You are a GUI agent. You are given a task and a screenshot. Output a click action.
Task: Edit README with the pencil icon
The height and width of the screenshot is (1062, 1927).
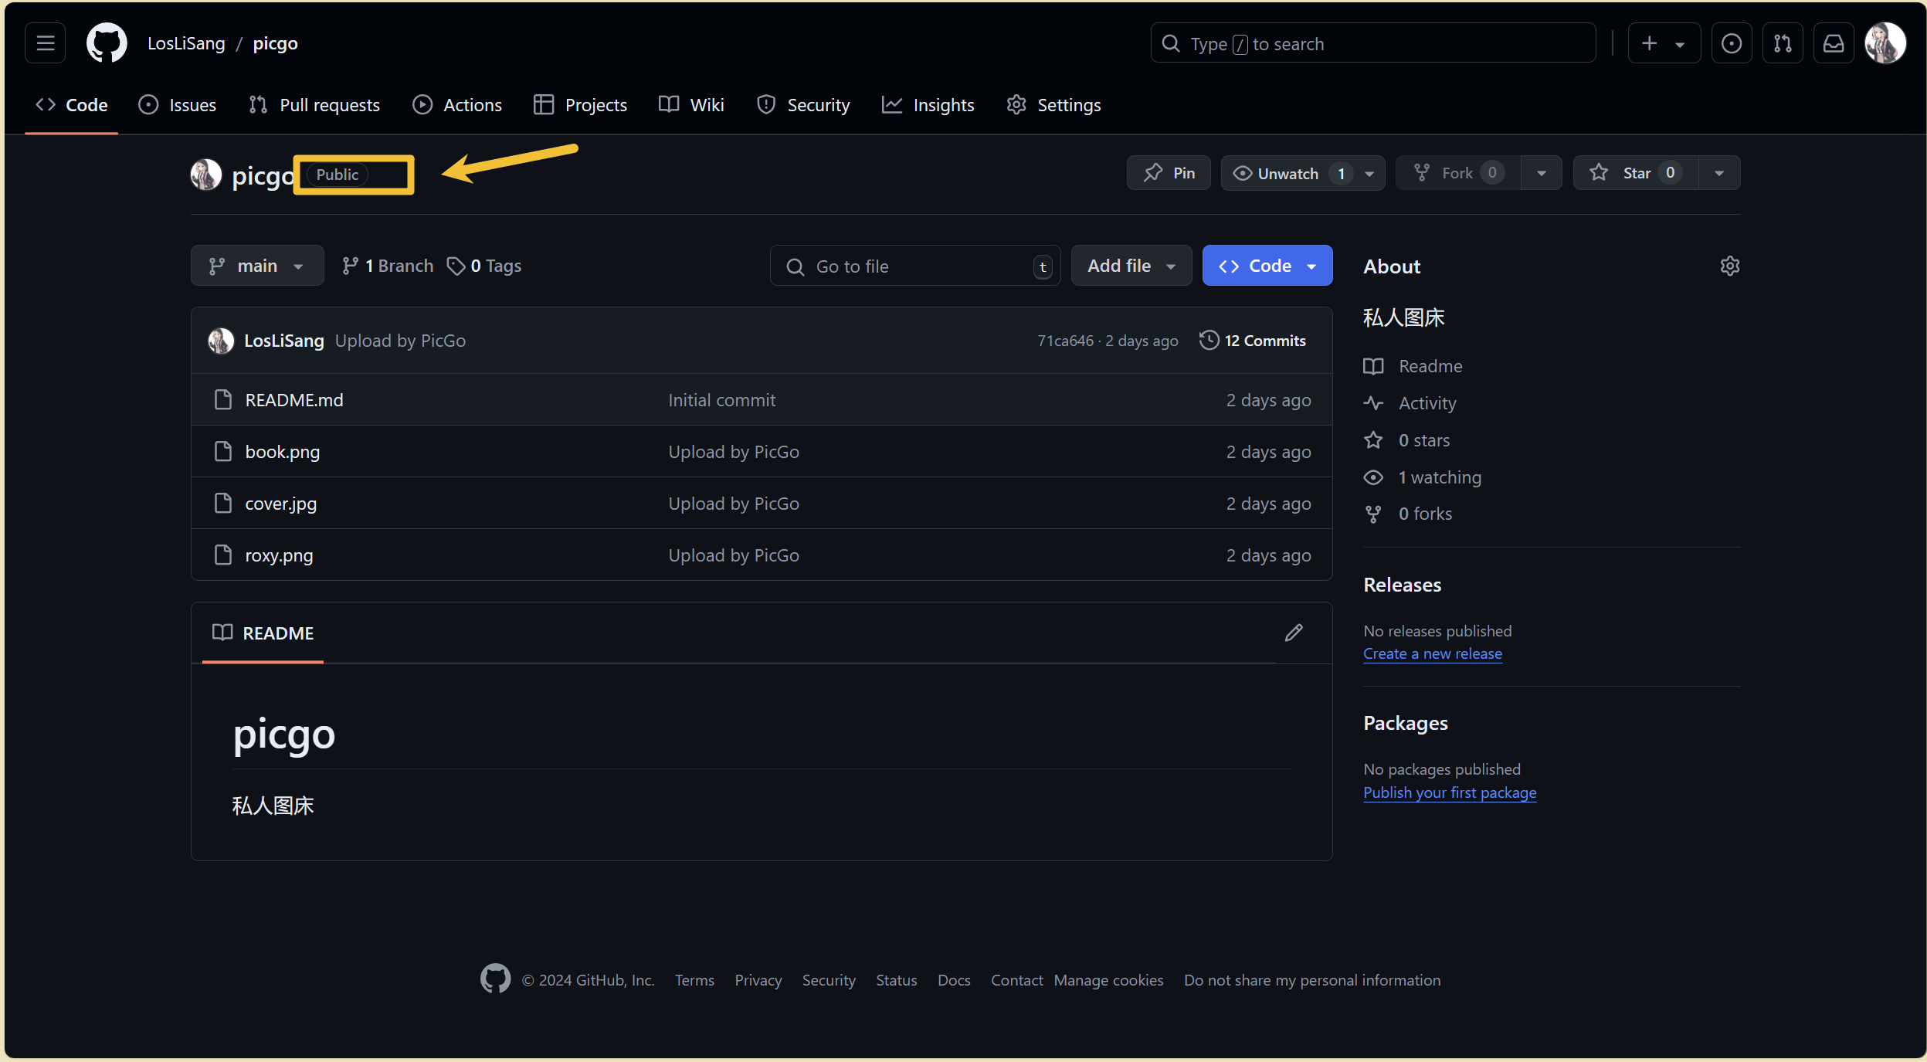(1294, 633)
